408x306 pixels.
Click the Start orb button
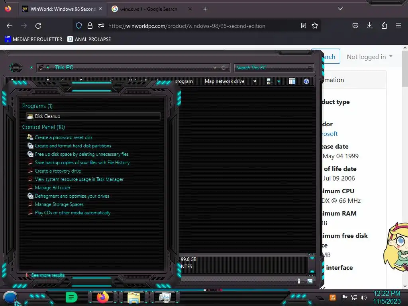pos(10,298)
